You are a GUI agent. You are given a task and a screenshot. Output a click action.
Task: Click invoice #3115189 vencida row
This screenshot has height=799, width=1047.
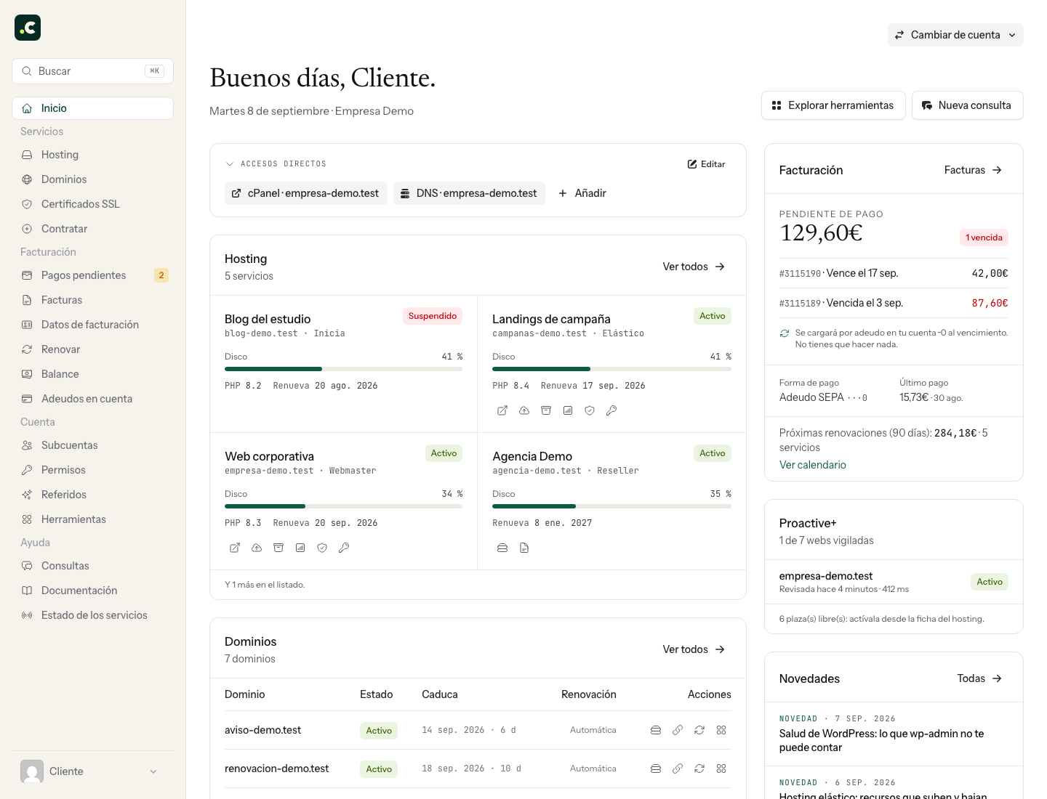pos(894,303)
